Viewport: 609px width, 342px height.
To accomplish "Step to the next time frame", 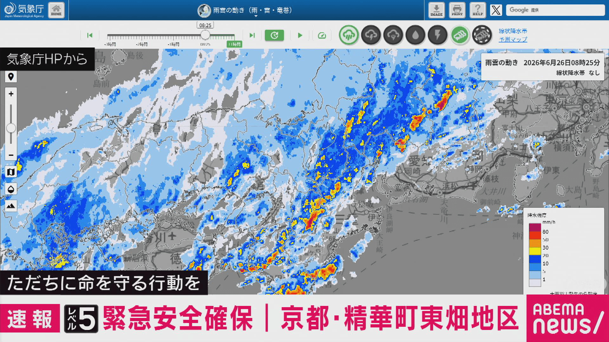I will 252,35.
